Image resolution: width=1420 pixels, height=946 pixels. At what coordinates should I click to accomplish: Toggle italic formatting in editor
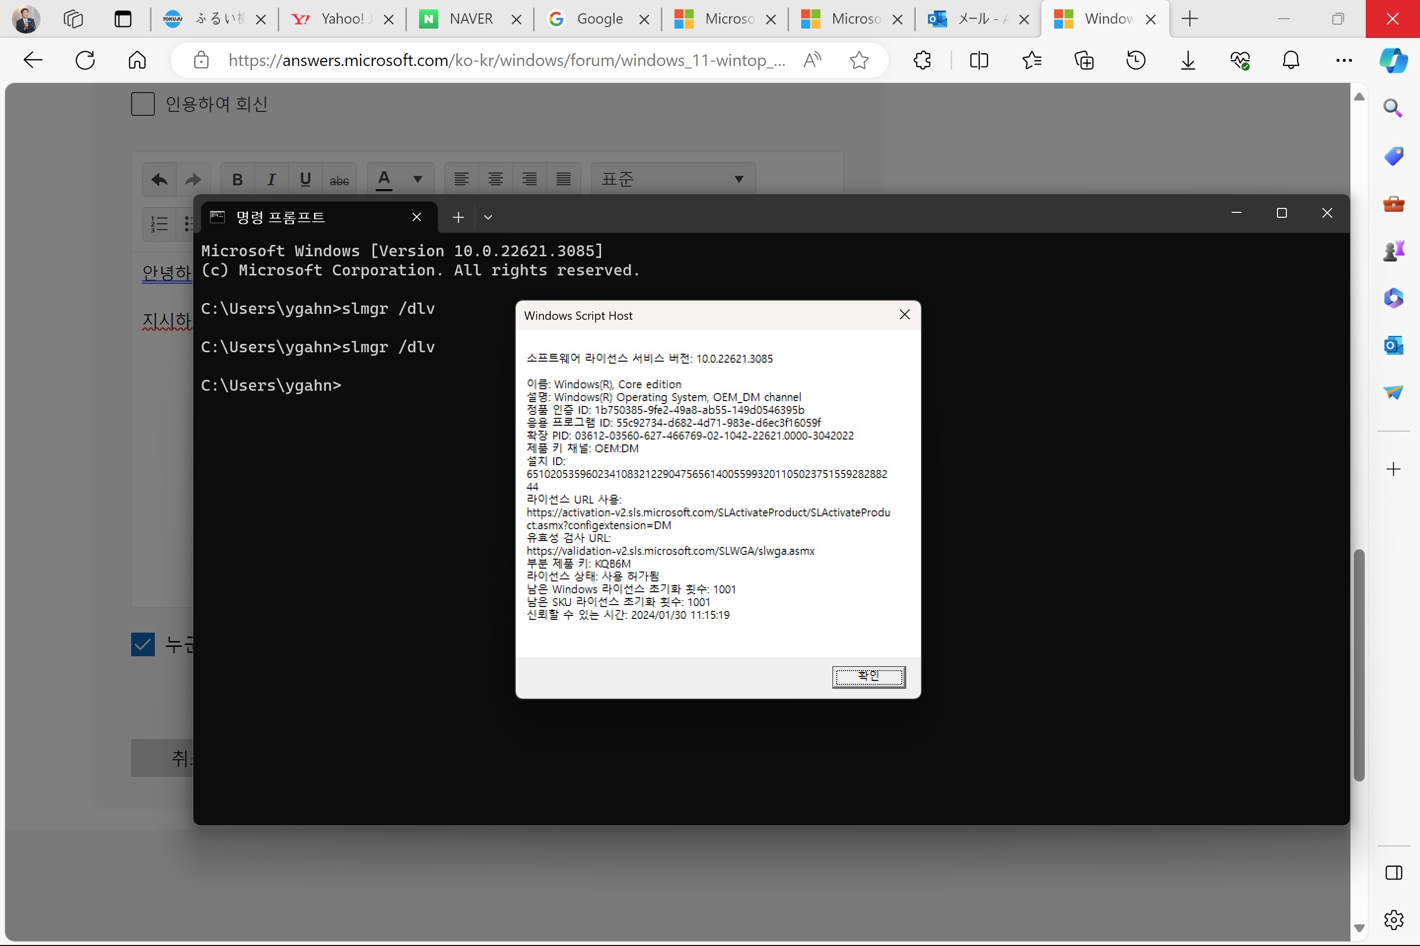coord(272,179)
